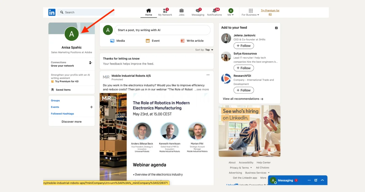This screenshot has width=365, height=192.
Task: Open the messaging overlay's three-dots options
Action: (309, 180)
